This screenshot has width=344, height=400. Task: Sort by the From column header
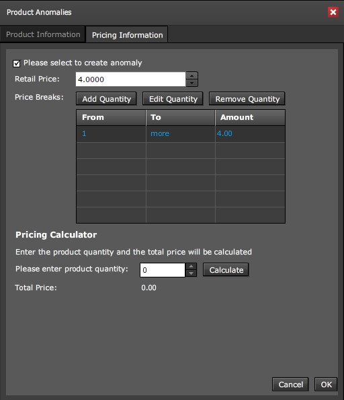pos(111,117)
